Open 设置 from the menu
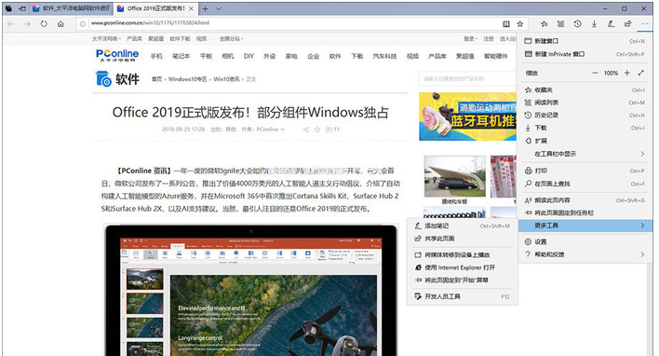Image resolution: width=659 pixels, height=356 pixels. coord(585,241)
